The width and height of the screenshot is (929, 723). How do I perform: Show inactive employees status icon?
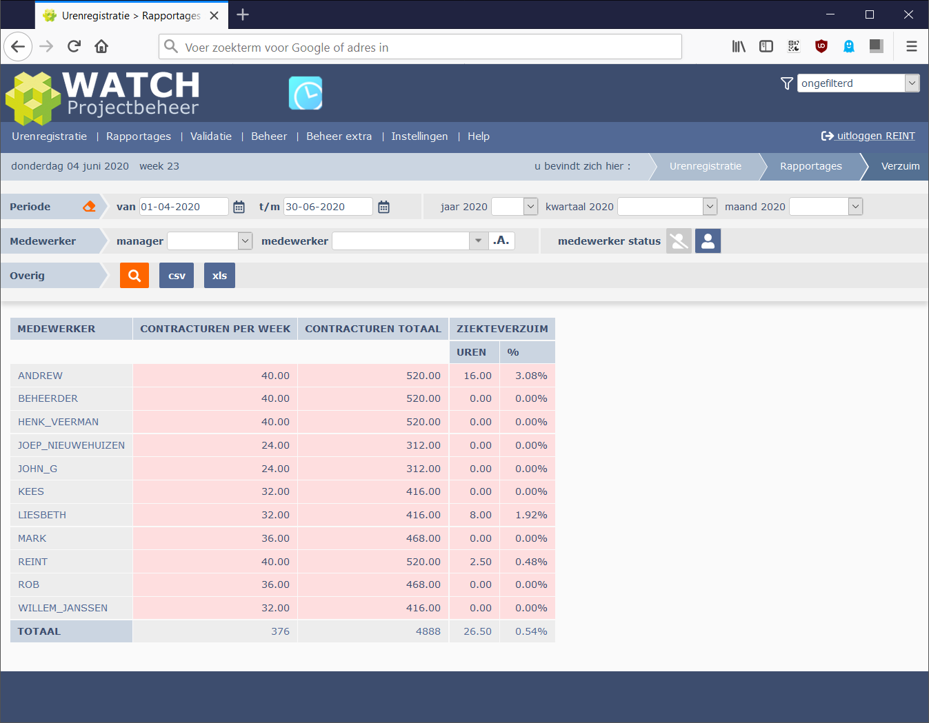679,241
